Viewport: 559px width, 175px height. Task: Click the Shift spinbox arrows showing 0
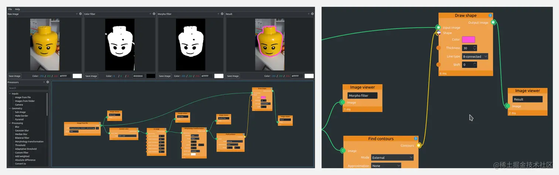pos(475,65)
